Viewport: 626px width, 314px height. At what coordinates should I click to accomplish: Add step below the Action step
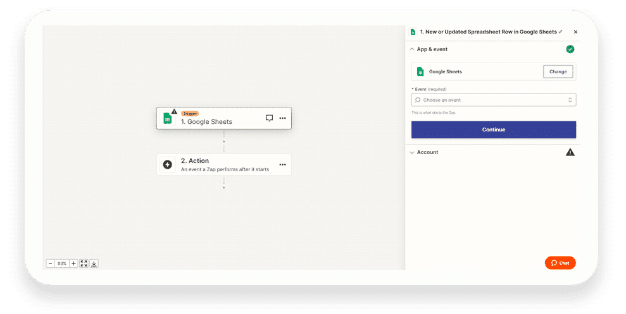[224, 188]
